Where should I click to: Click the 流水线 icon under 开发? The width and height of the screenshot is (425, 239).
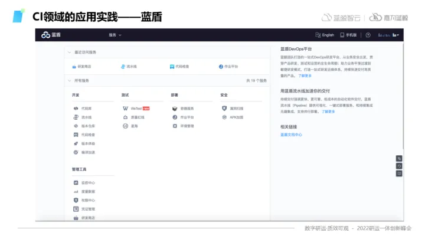tap(76, 117)
